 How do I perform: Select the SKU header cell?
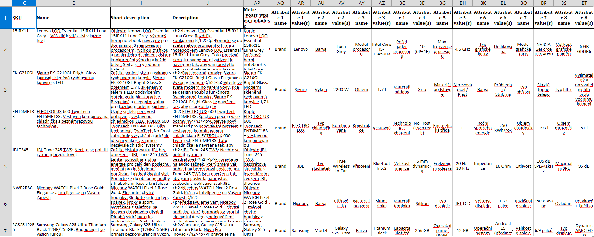click(x=24, y=18)
